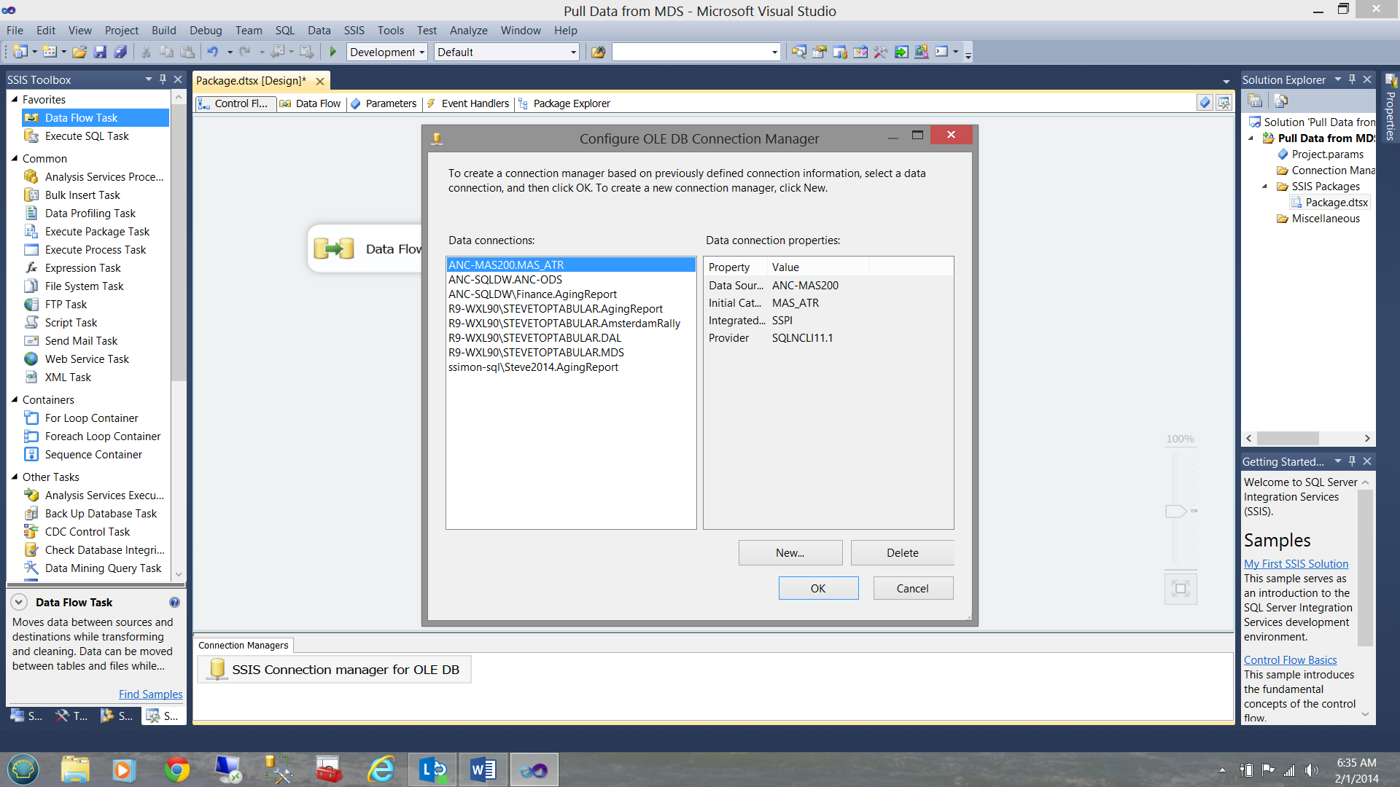Viewport: 1400px width, 787px height.
Task: Click For Loop Container icon
Action: tap(33, 417)
